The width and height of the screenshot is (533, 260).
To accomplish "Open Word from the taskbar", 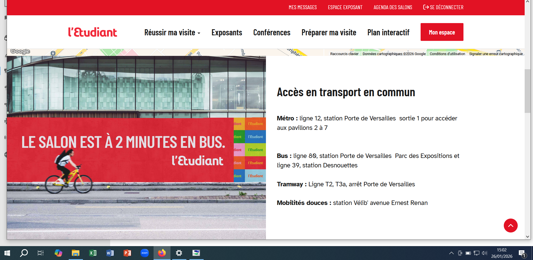I will coord(110,253).
